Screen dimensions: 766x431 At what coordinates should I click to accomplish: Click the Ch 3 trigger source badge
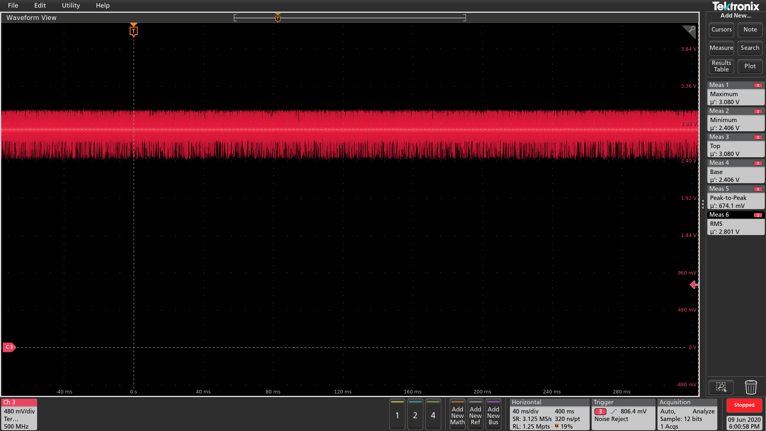point(600,411)
